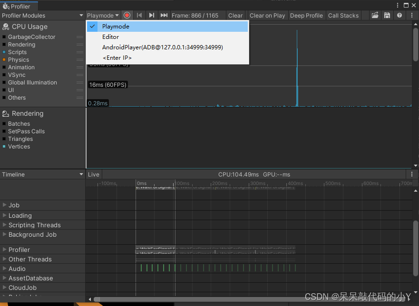Viewport: 419px width, 306px height.
Task: Expand the Job thread group
Action: coord(4,204)
